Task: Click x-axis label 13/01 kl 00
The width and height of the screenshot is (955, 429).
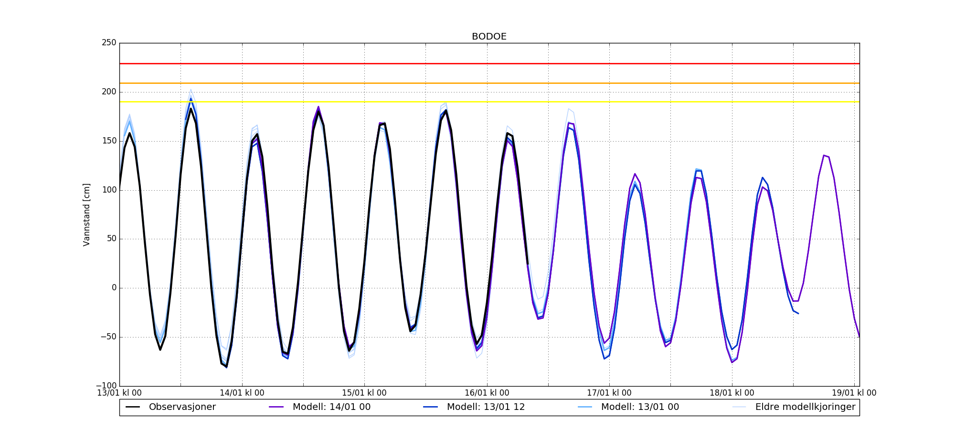Action: [x=119, y=393]
